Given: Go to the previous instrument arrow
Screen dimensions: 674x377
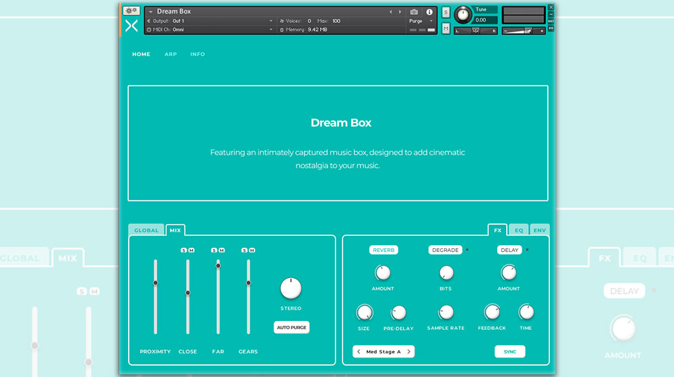Looking at the screenshot, I should click(390, 12).
